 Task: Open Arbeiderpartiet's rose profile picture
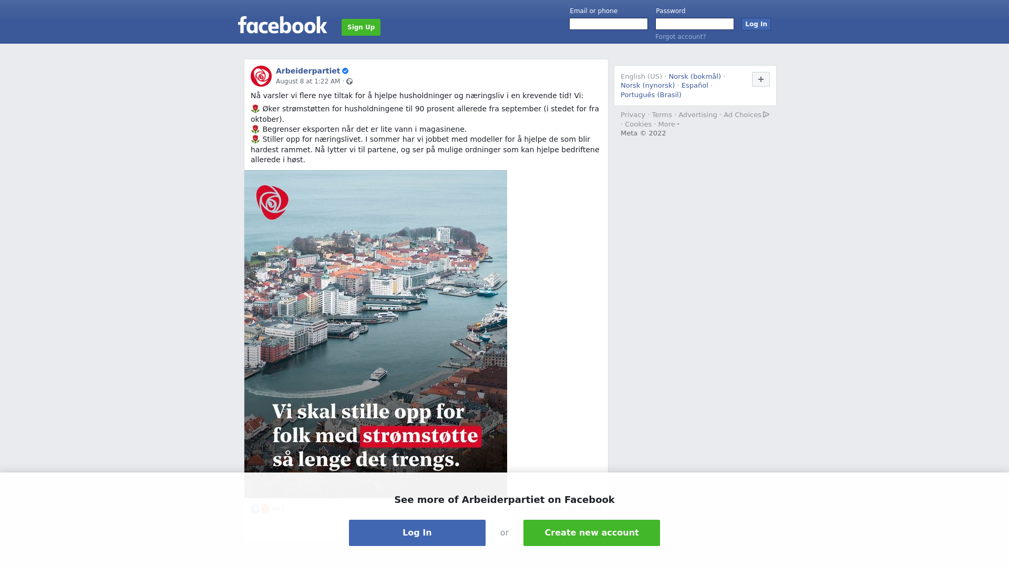pos(261,76)
